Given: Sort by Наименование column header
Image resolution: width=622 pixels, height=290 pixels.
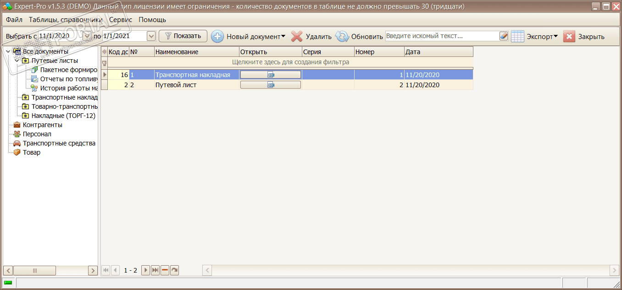Looking at the screenshot, I should [x=196, y=52].
